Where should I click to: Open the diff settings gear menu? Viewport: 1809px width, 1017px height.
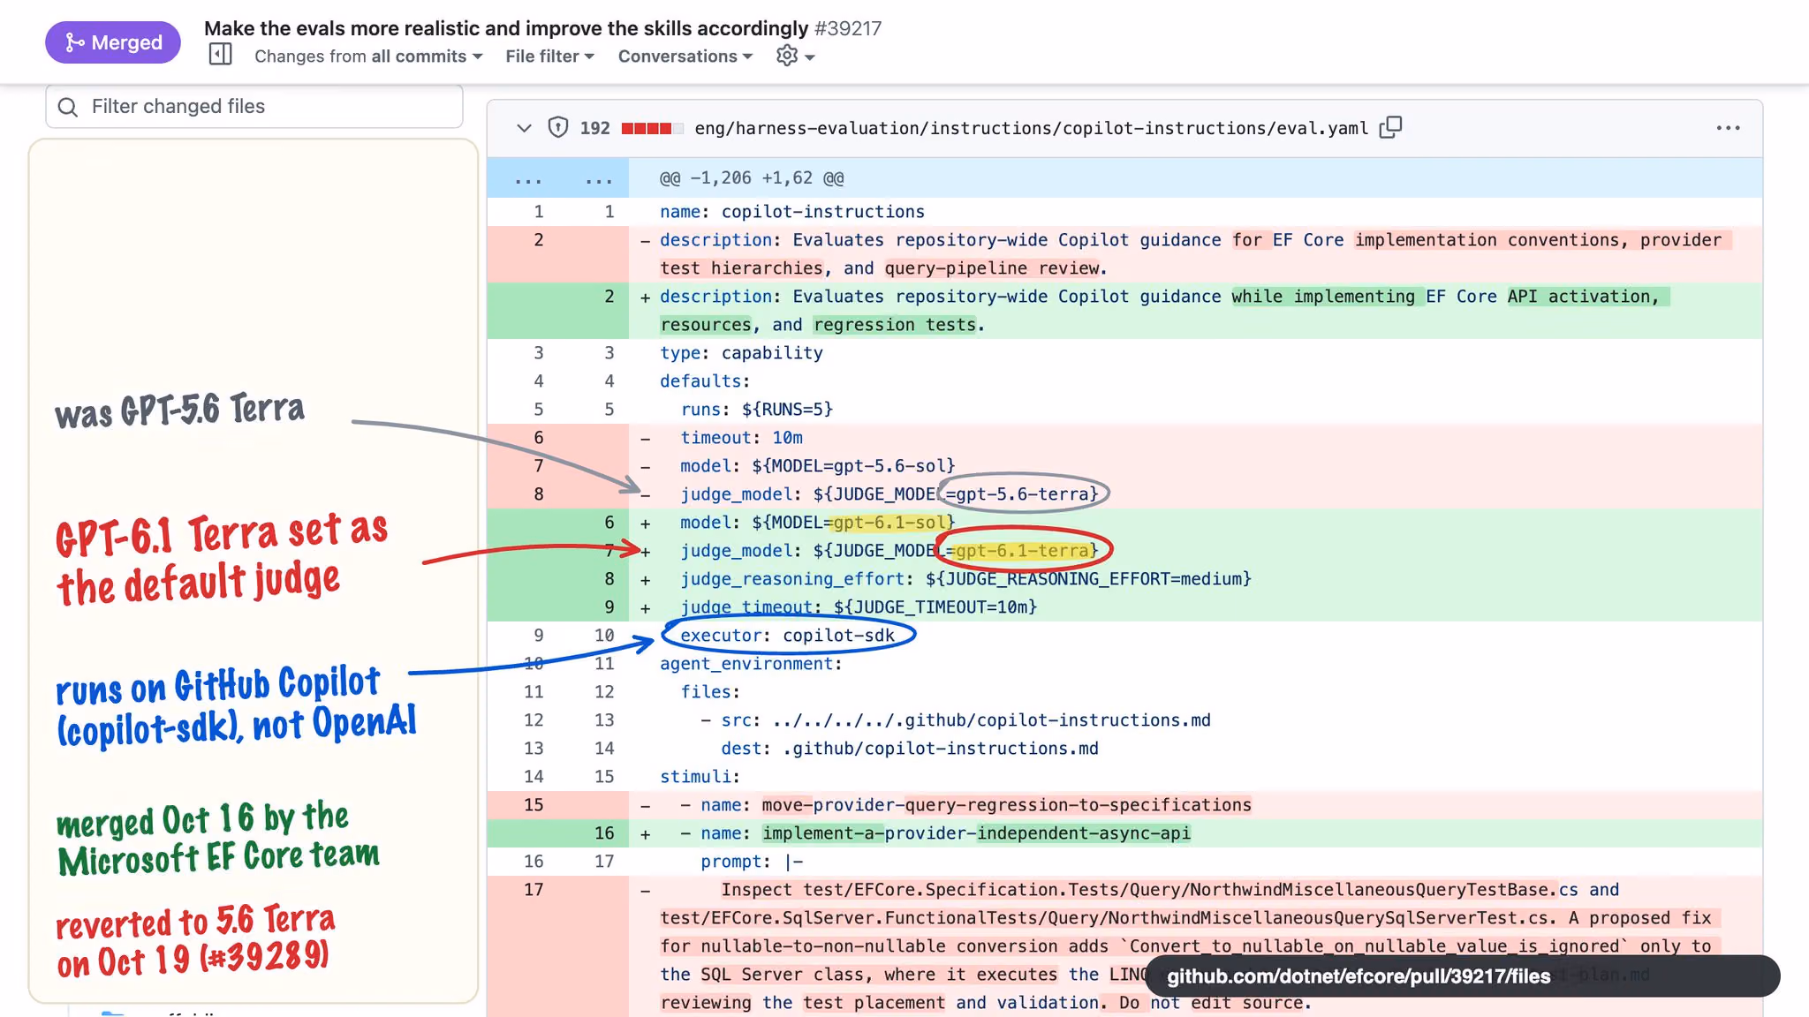(x=795, y=56)
